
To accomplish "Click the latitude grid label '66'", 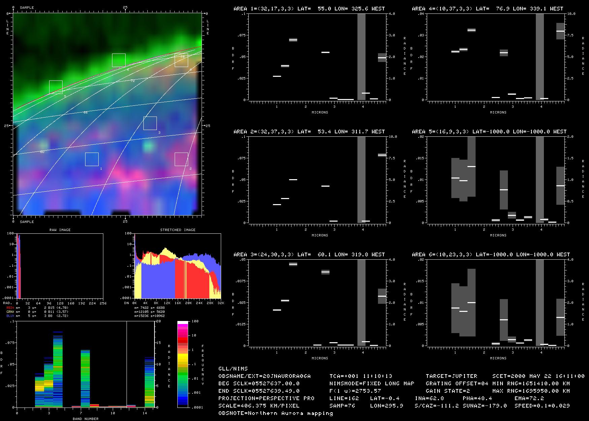I will [85, 112].
